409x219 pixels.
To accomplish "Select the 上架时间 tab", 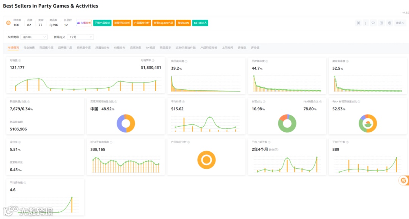I will pos(228,48).
